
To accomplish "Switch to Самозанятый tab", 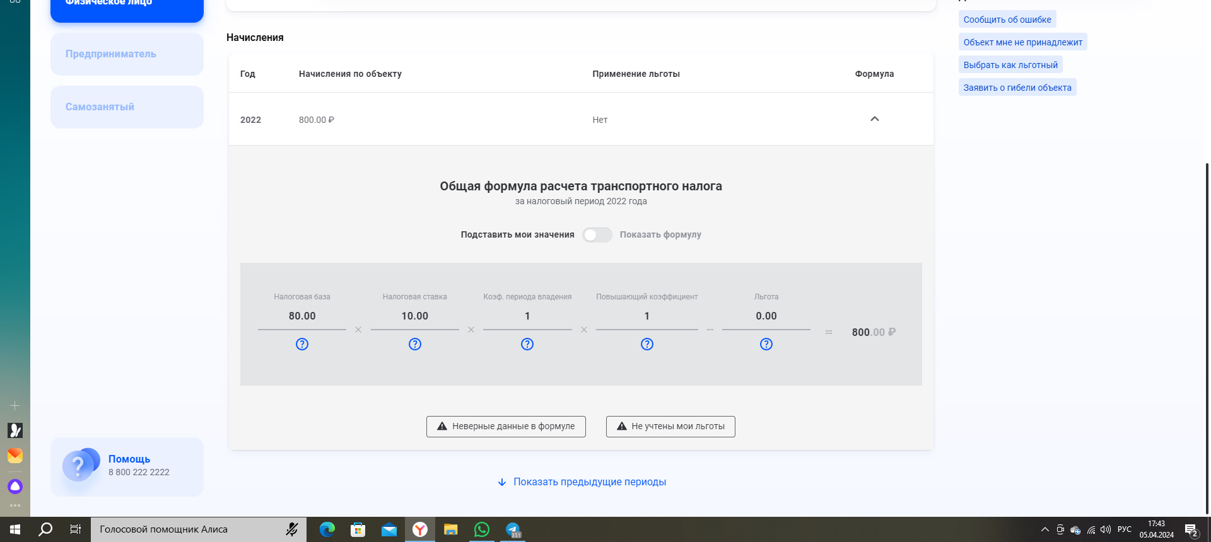I will pyautogui.click(x=127, y=107).
